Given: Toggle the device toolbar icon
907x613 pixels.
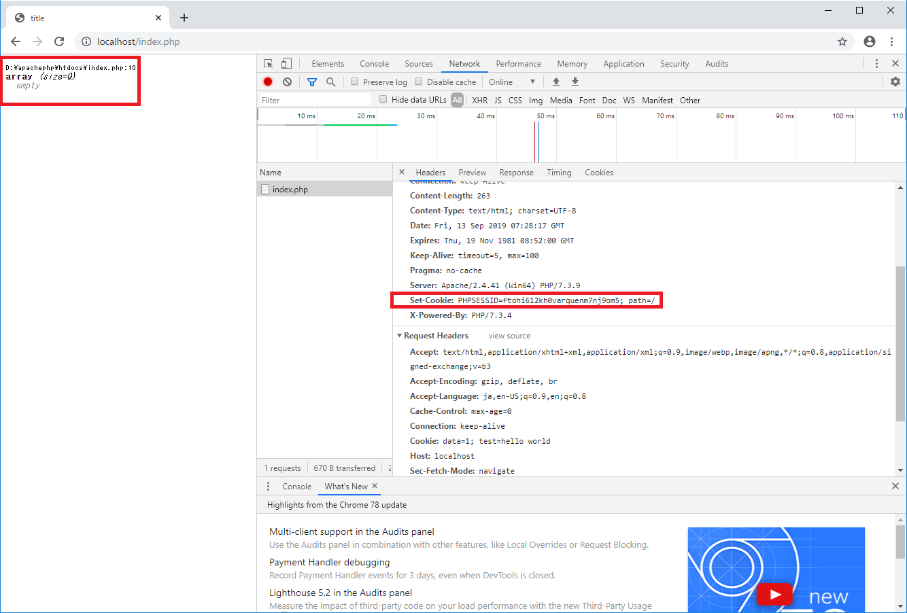Looking at the screenshot, I should click(x=286, y=63).
